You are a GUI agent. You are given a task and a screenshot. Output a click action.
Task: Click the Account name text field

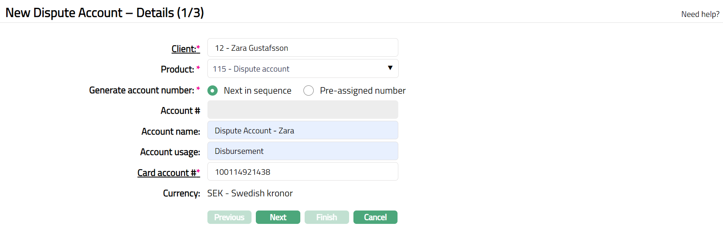[x=302, y=130]
